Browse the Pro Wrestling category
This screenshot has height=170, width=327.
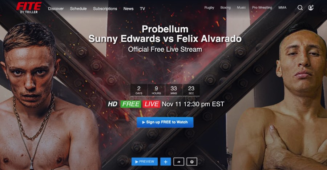point(262,8)
